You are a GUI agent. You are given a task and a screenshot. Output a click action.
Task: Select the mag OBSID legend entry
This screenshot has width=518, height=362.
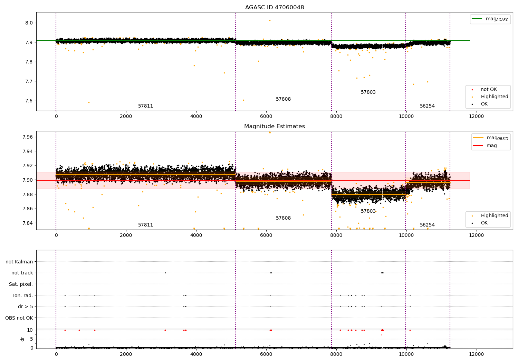pyautogui.click(x=490, y=138)
